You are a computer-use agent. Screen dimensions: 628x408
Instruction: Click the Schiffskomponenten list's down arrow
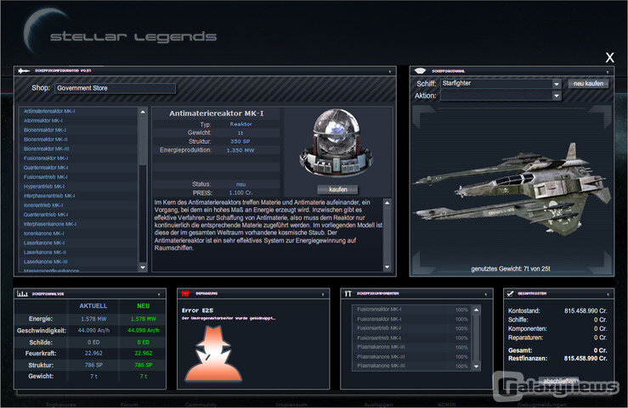476,366
